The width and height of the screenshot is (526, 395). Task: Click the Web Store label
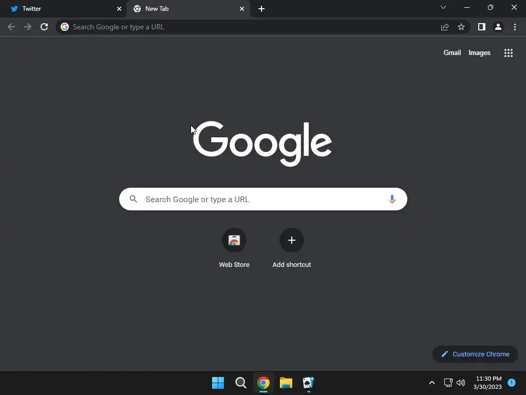click(234, 265)
